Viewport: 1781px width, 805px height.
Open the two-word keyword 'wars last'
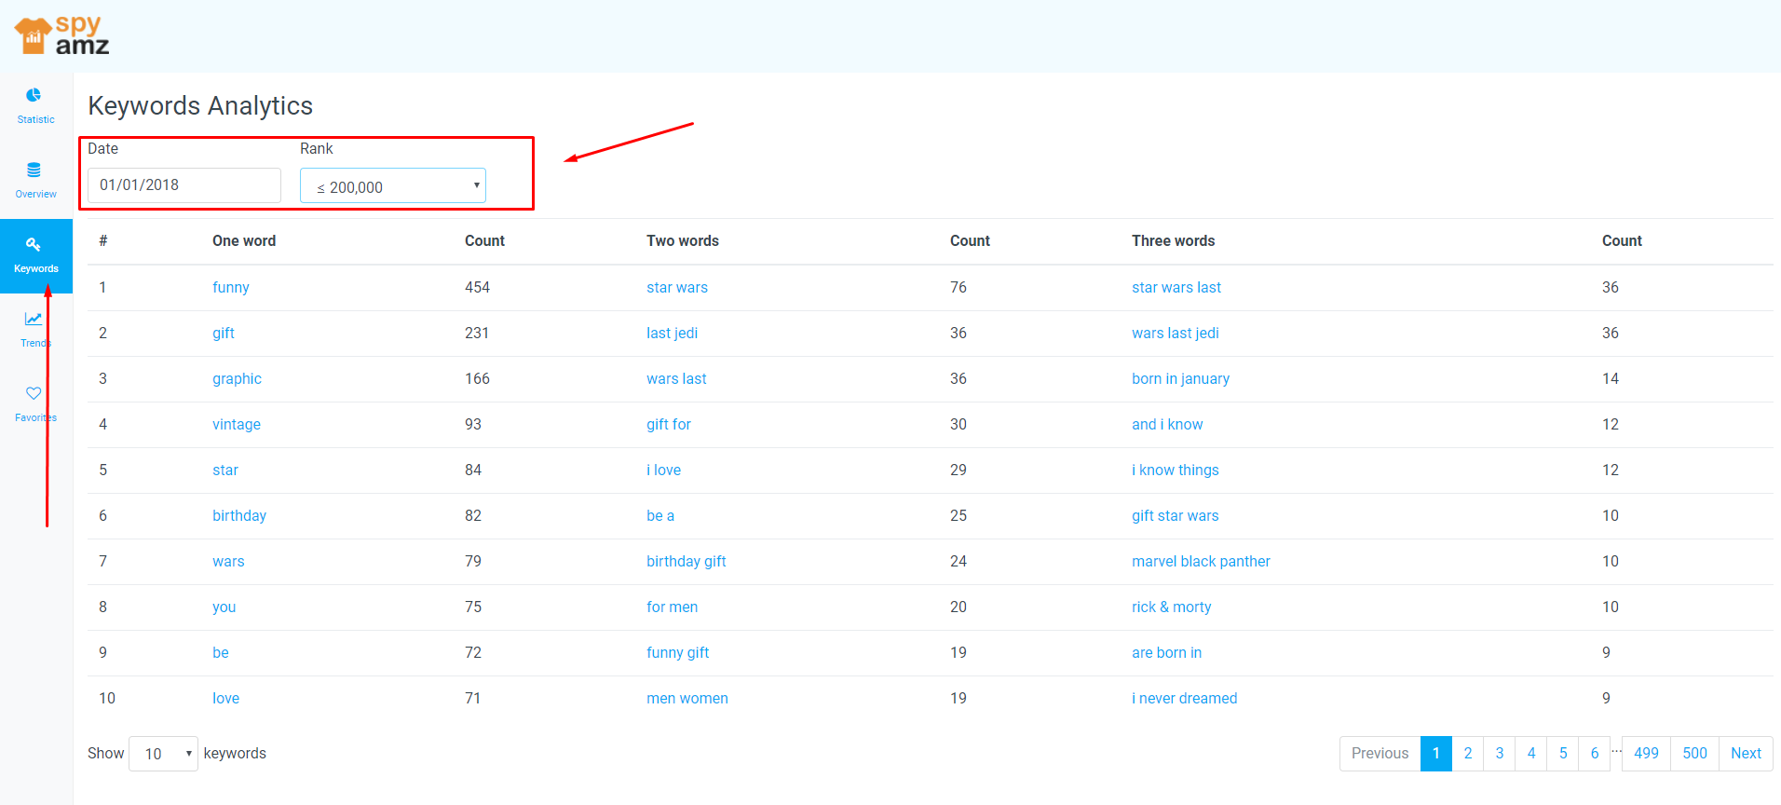[676, 378]
